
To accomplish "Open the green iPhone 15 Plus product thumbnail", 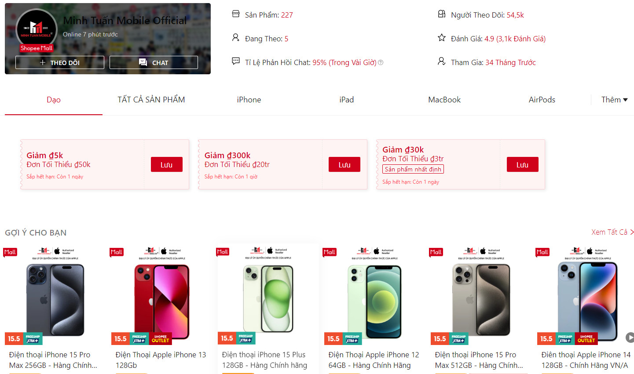I will click(268, 294).
